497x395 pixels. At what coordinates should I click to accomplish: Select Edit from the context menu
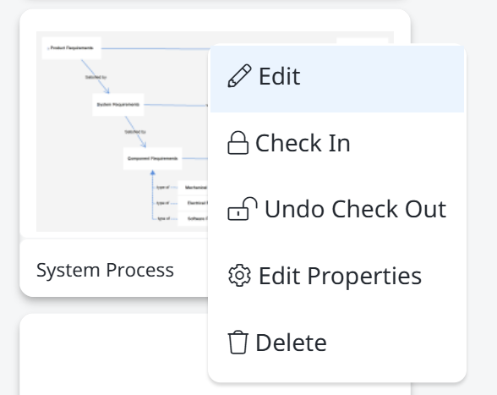coord(337,79)
